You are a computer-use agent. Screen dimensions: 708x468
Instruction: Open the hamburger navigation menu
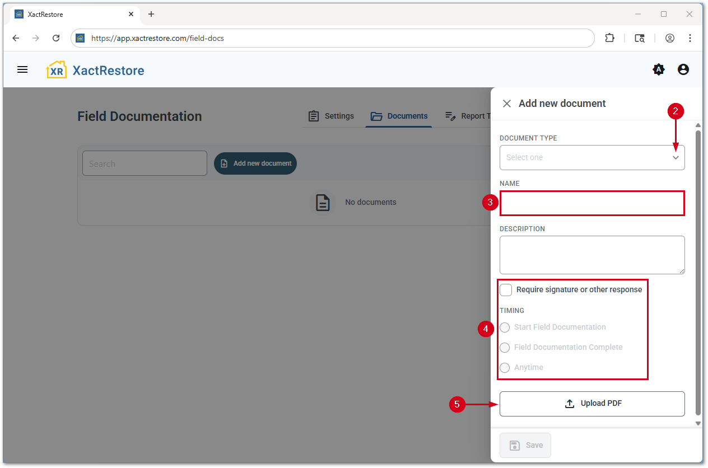click(22, 70)
